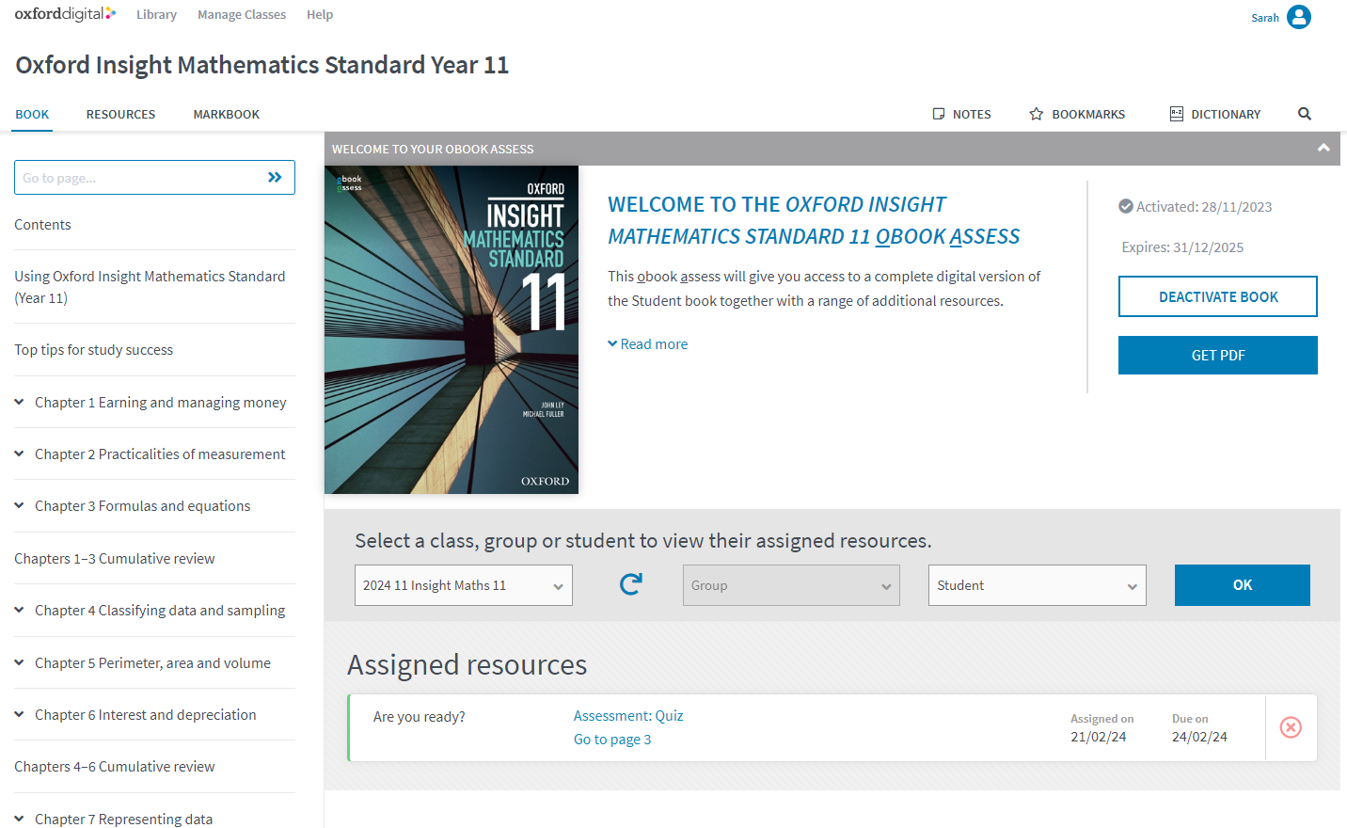Open the Library menu

click(x=156, y=14)
